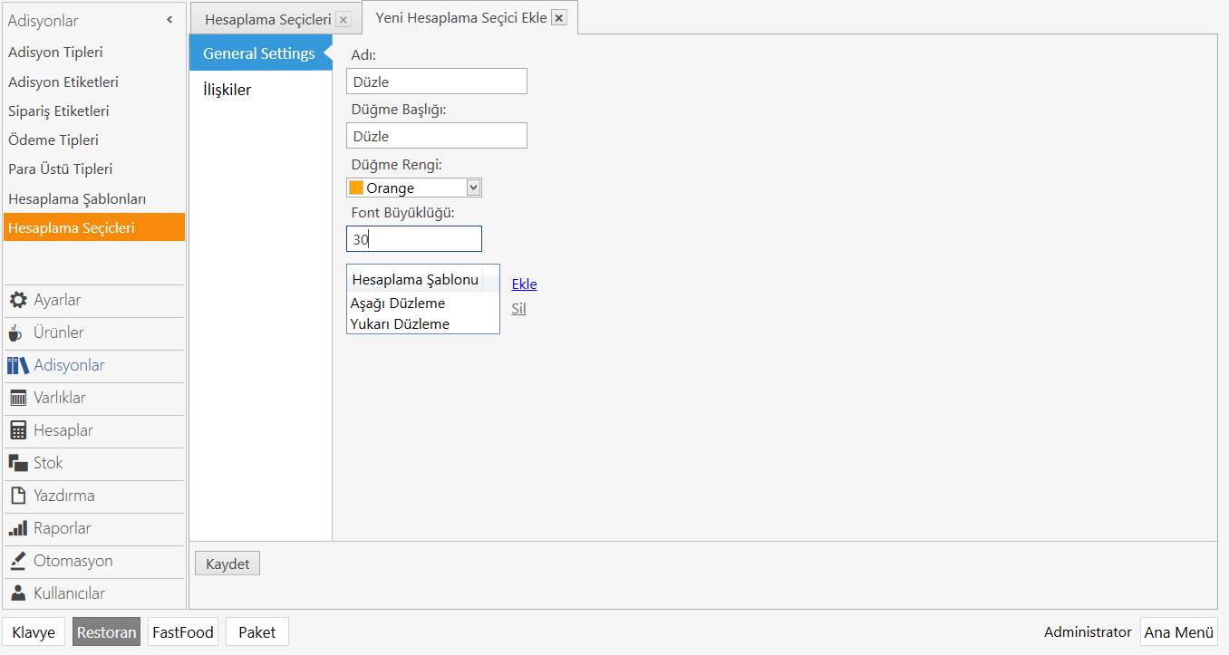Click the Raporlar bar chart icon
1229x655 pixels.
coord(18,528)
